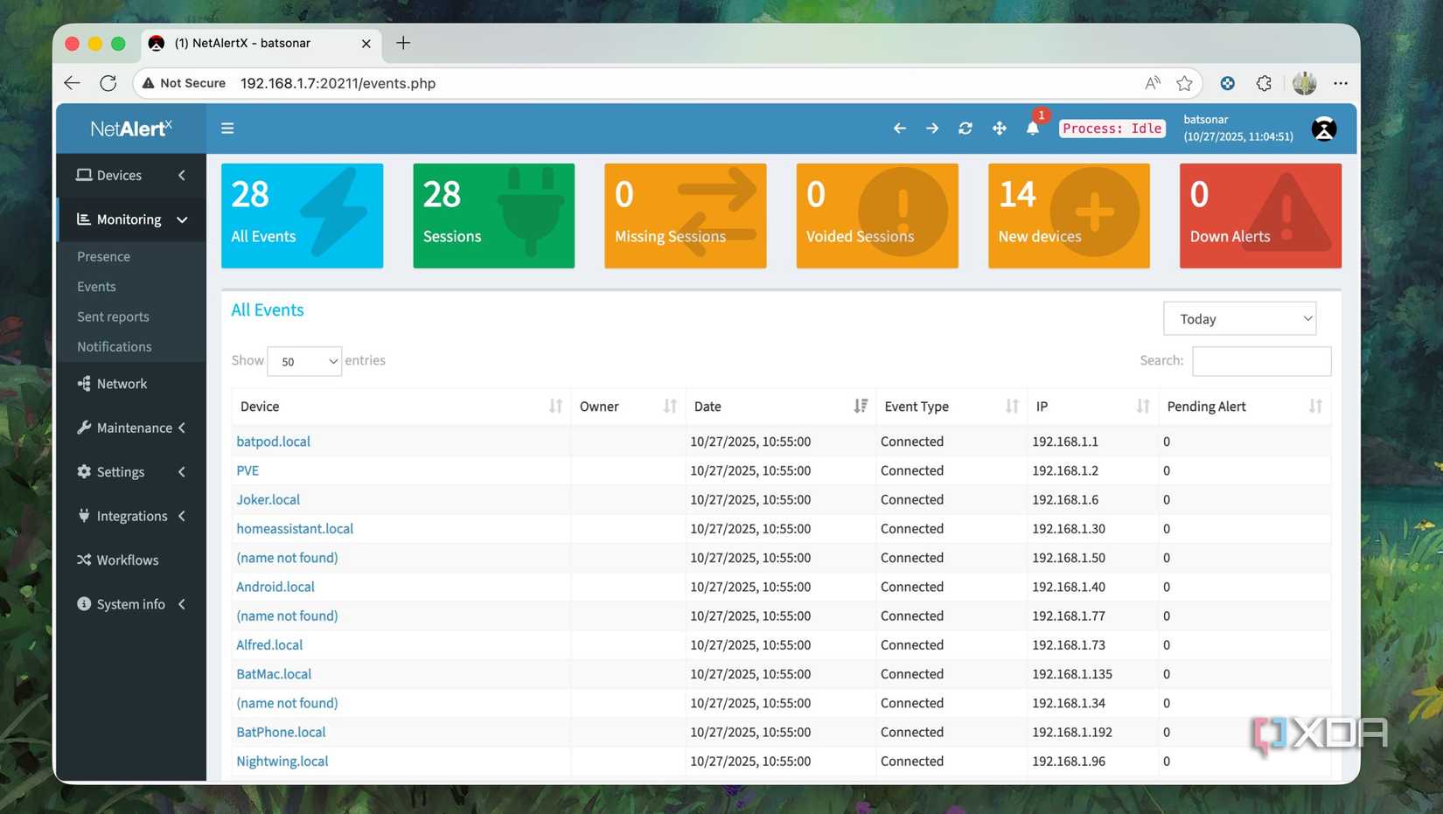Screen dimensions: 1443x814
Task: Click the browser back arrow
Action: tap(72, 83)
